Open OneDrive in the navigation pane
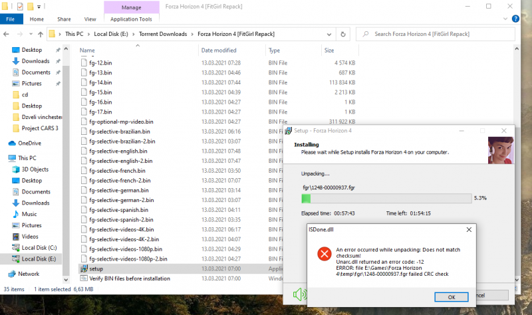 point(30,143)
